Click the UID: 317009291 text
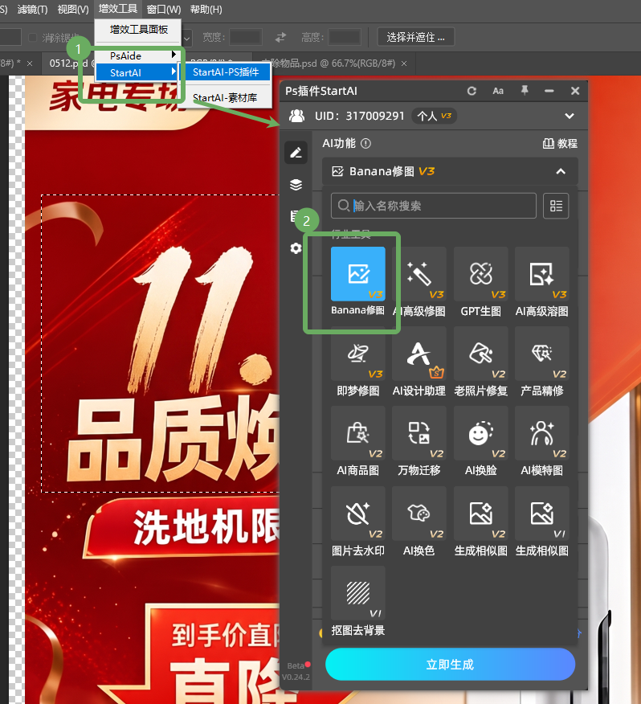The image size is (641, 704). (x=360, y=116)
